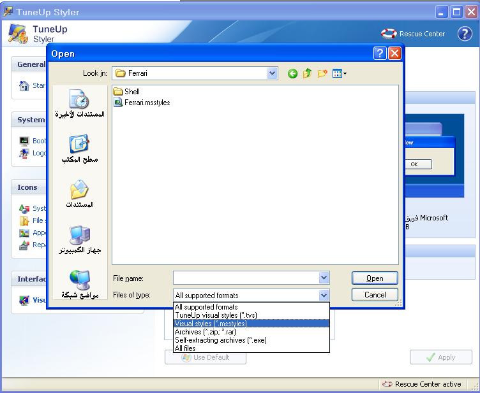Open the Recent Documents place icon
480x393 pixels.
tap(79, 98)
